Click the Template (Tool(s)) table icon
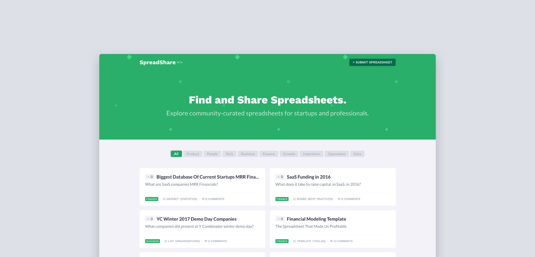This screenshot has height=257, width=535. (295, 241)
